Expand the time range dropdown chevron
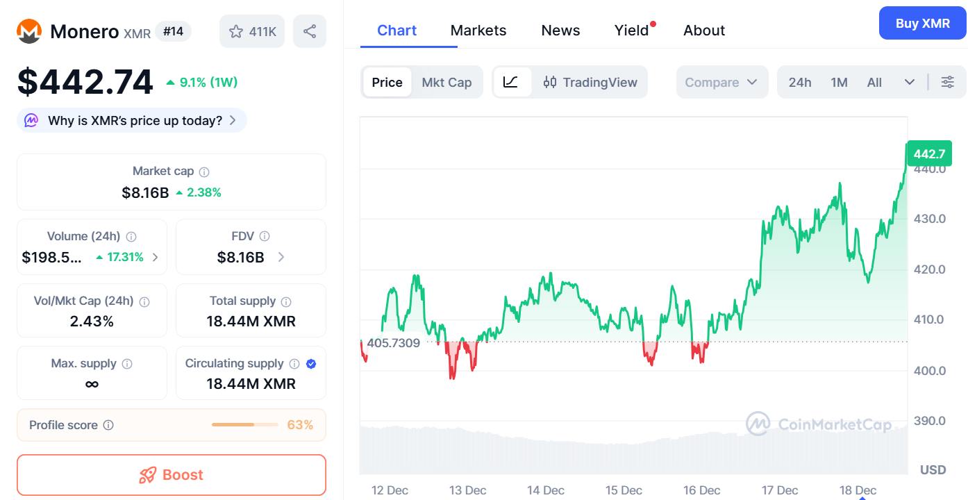Screen dimensions: 968x500 coord(910,82)
